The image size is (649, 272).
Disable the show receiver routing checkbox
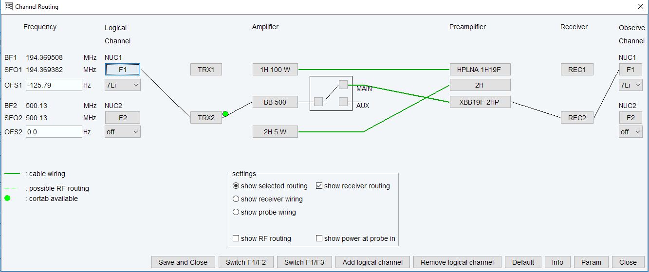pyautogui.click(x=319, y=186)
